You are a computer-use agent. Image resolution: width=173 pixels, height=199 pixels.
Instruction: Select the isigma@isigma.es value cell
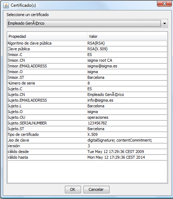tap(127, 66)
